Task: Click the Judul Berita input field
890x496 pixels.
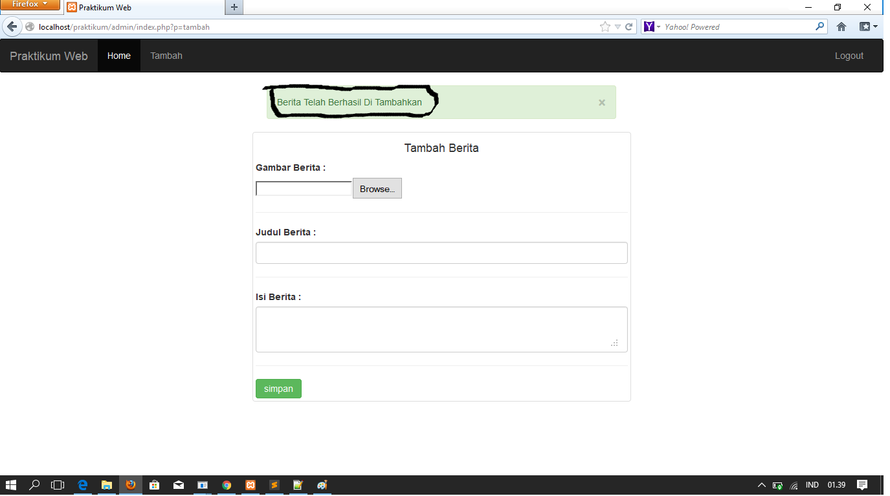Action: [441, 252]
